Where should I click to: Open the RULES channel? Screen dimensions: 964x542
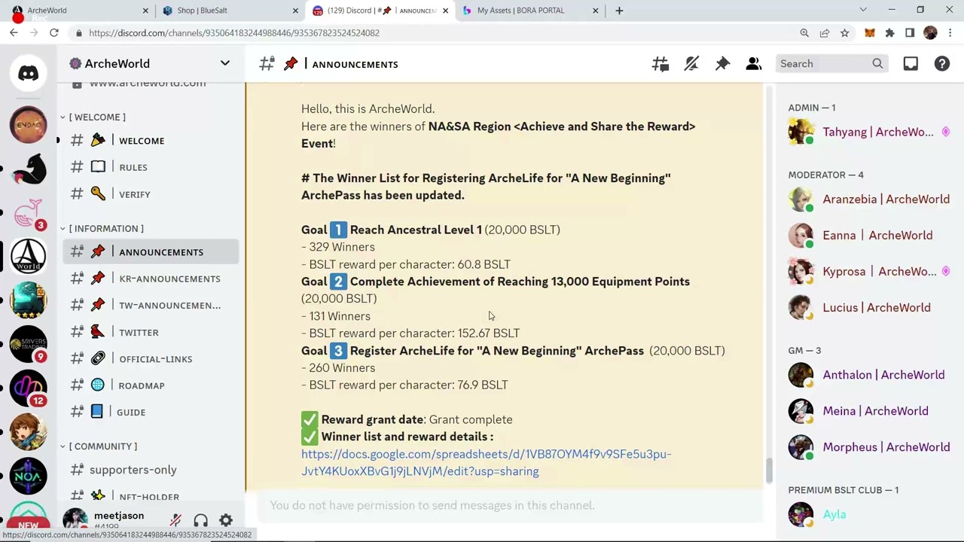point(151,167)
